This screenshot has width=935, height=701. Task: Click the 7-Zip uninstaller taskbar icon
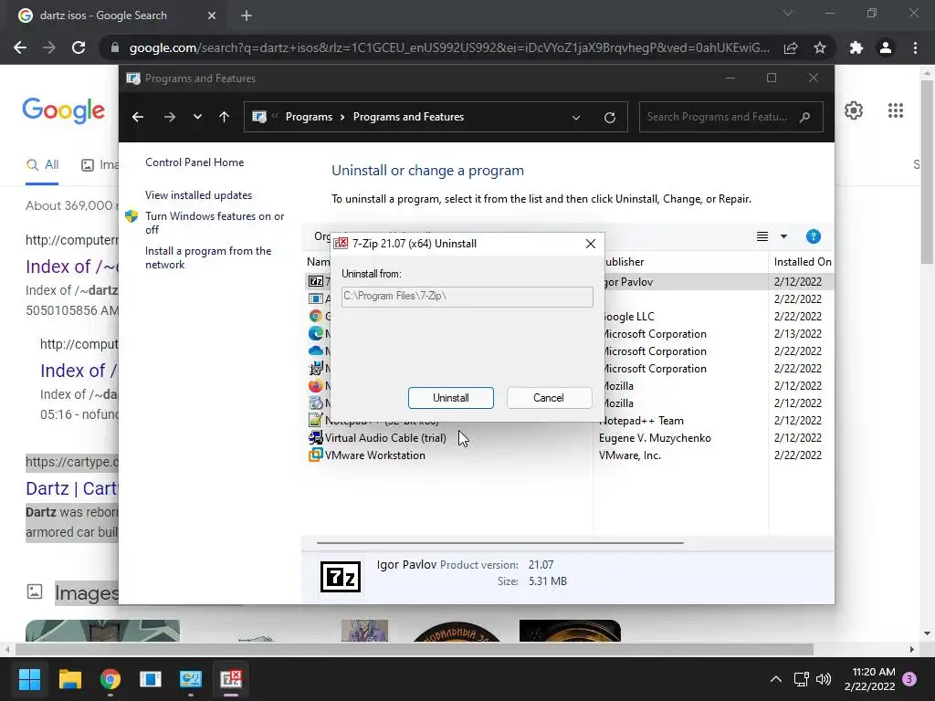pyautogui.click(x=231, y=679)
